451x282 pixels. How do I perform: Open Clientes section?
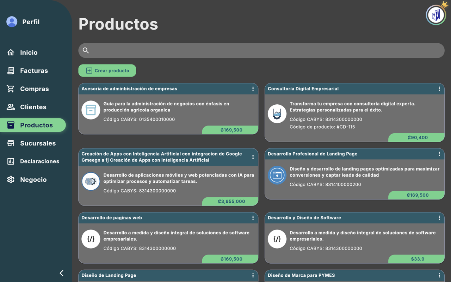33,107
